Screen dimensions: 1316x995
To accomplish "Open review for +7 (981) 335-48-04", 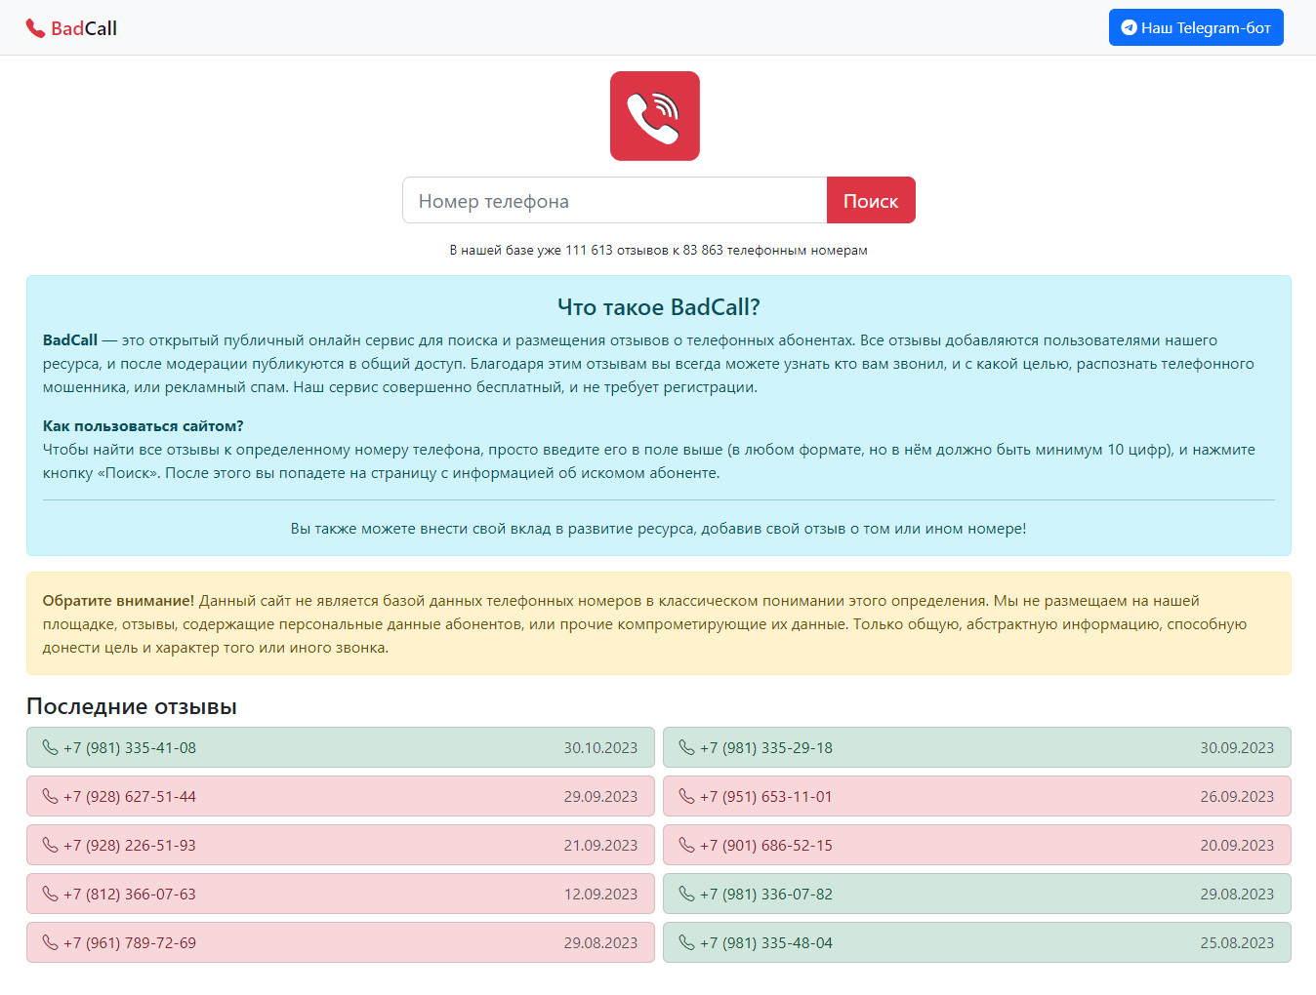I will click(x=977, y=942).
